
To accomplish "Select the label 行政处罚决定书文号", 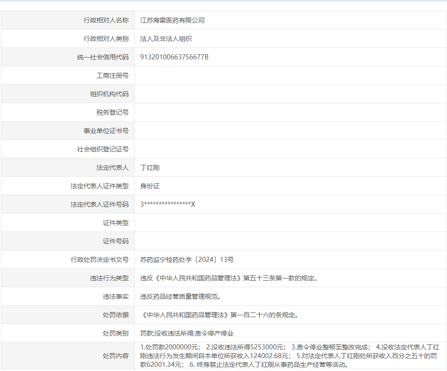I will click(x=99, y=260).
